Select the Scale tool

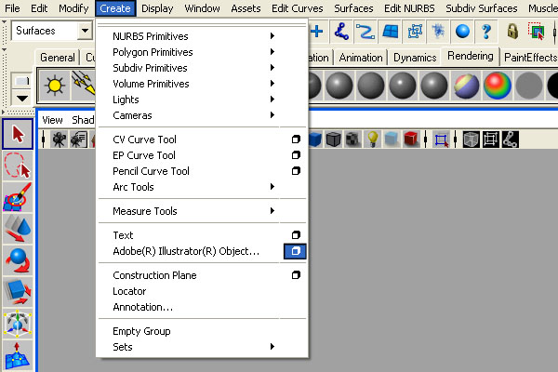(x=18, y=294)
